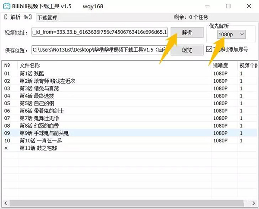Click number 10 in the № column
The height and width of the screenshot is (209, 259).
coord(7,140)
